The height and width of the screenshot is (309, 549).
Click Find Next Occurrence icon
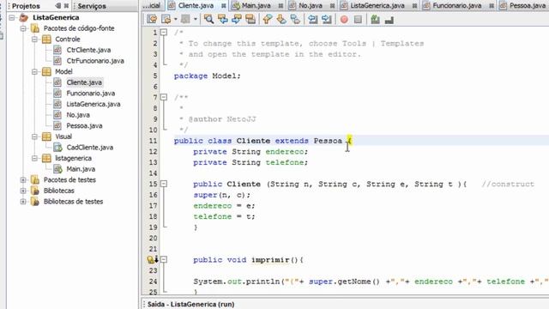click(x=237, y=19)
